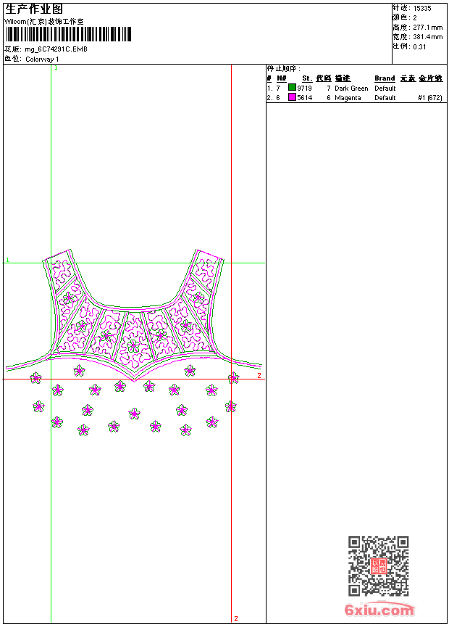Click the width value 381.4 mm
This screenshot has width=449, height=624.
(x=427, y=36)
